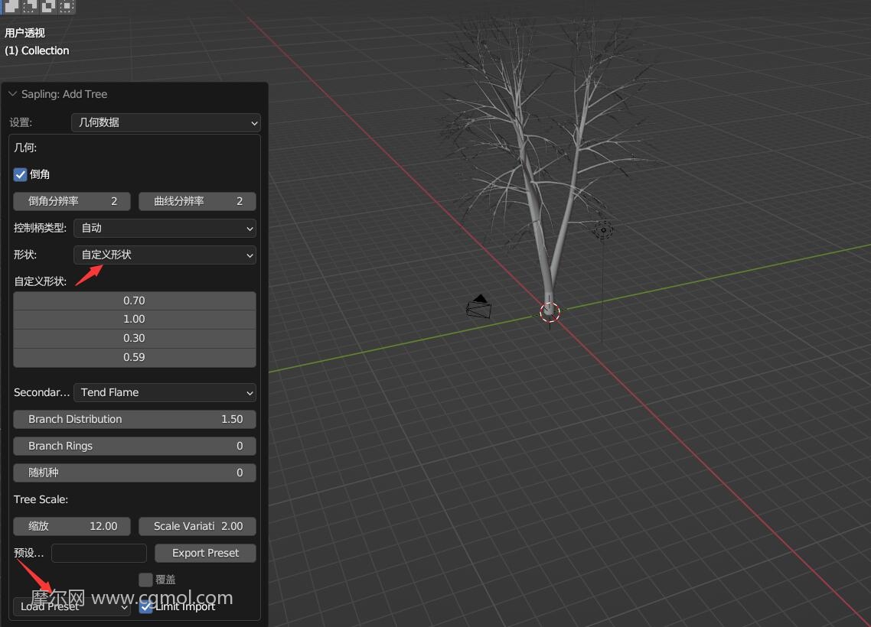Click the 随机种 random seed field

pyautogui.click(x=135, y=473)
